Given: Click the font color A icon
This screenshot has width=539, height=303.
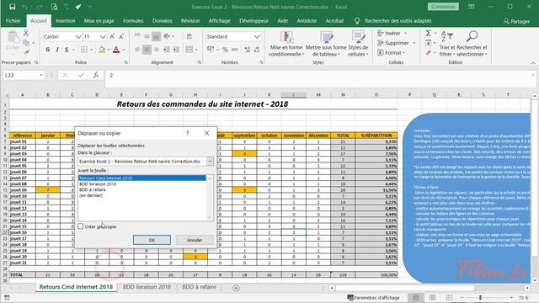Looking at the screenshot, I should (x=116, y=50).
